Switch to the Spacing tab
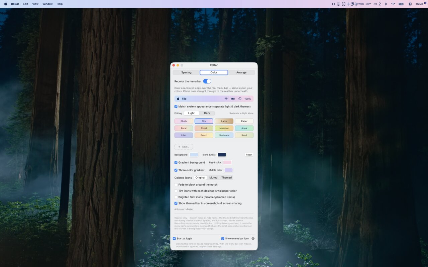The image size is (428, 267). tap(186, 72)
